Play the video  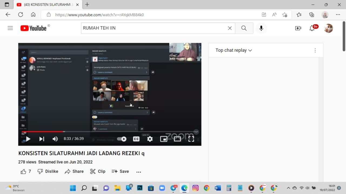pyautogui.click(x=28, y=139)
